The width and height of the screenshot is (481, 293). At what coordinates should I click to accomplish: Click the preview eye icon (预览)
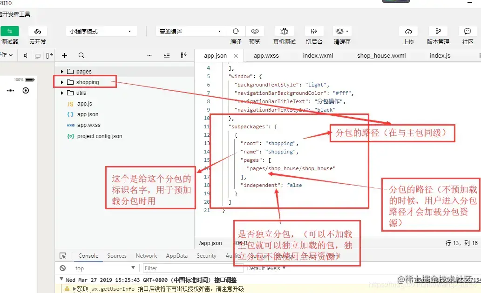[x=255, y=31]
